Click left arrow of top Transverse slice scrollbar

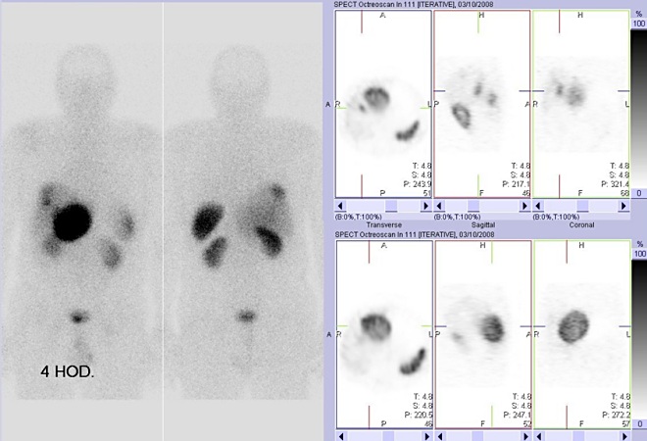(x=341, y=206)
